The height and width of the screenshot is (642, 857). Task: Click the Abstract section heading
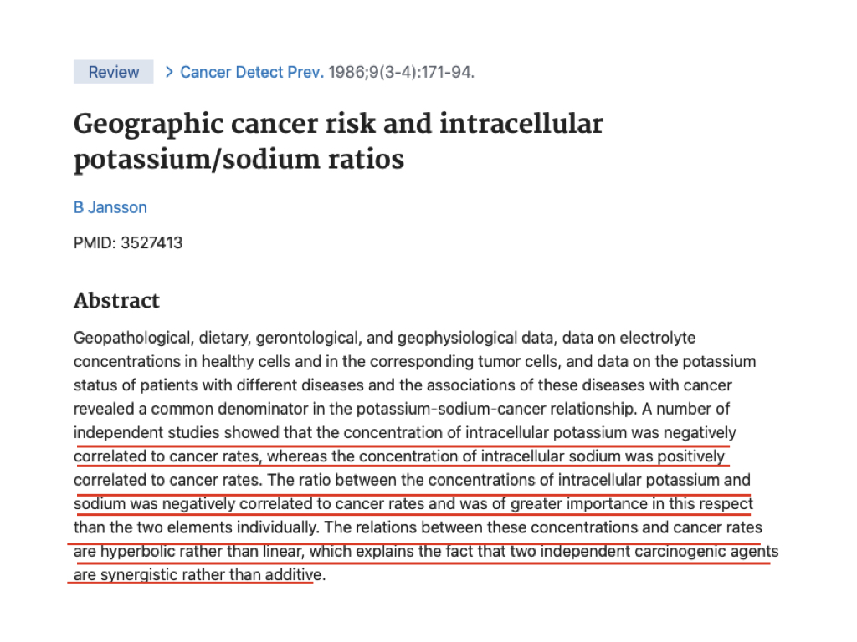(x=116, y=300)
